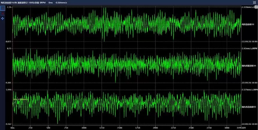Select the 电机自由端1H channel label
Screen dimensions: 258x130
(248, 24)
